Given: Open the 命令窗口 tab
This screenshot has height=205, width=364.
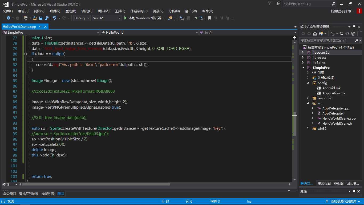Looking at the screenshot, I should pos(10,194).
